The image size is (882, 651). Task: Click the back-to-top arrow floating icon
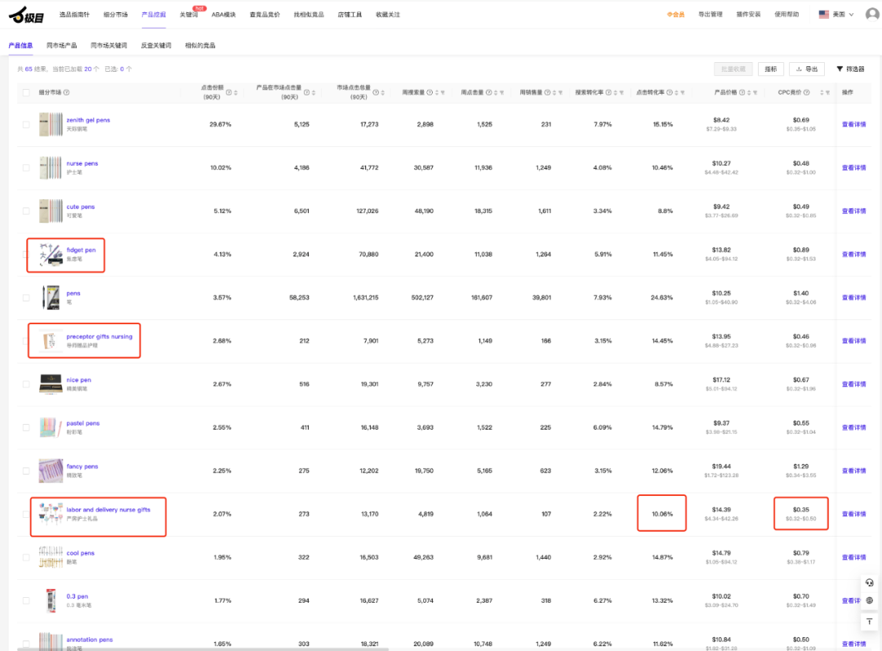pyautogui.click(x=870, y=621)
